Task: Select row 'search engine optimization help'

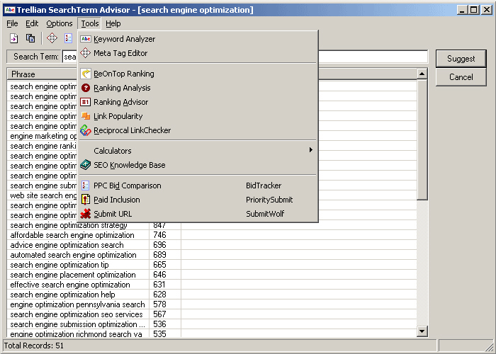Action: tap(212, 295)
